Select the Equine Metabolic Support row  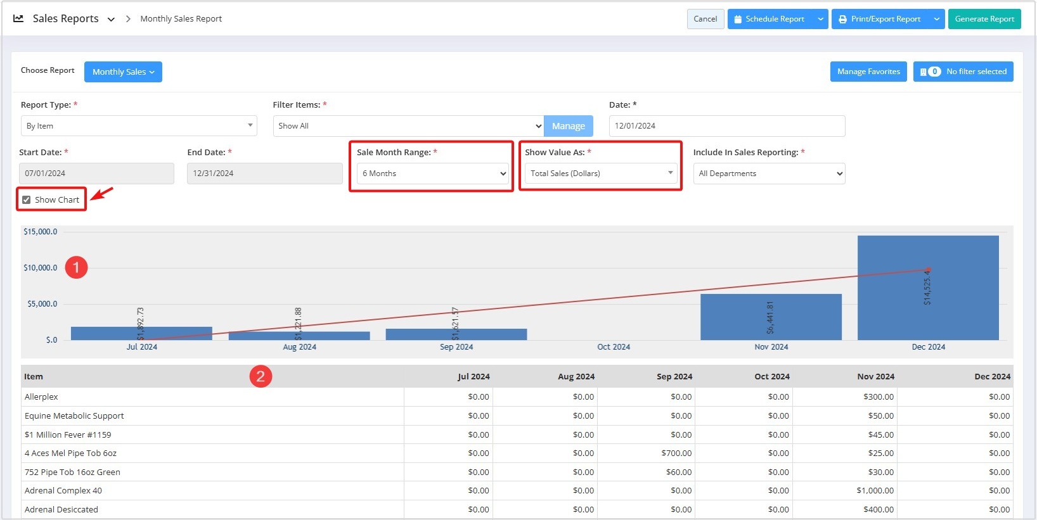tap(517, 416)
